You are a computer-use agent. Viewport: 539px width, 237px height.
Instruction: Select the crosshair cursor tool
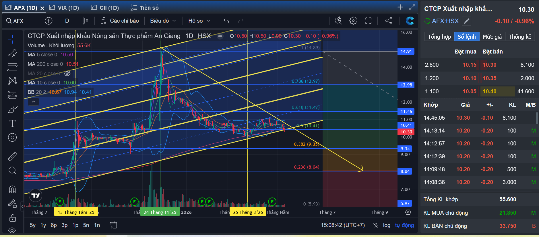[x=12, y=39]
